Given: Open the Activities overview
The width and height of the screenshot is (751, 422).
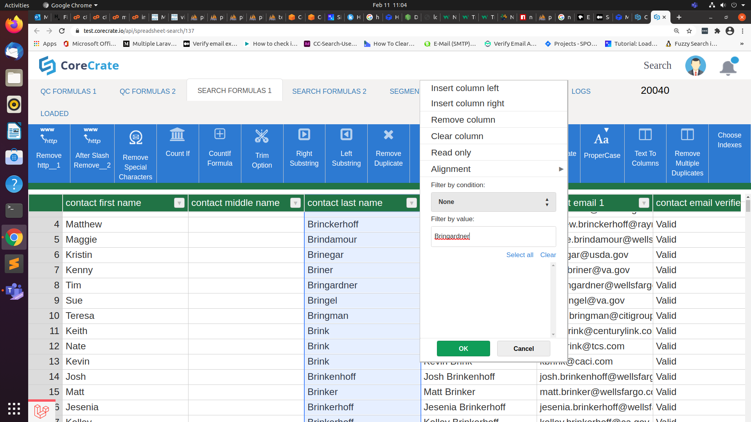Looking at the screenshot, I should (x=17, y=5).
